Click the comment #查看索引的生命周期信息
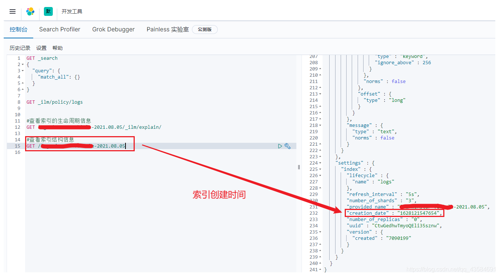499x276 pixels. pyautogui.click(x=59, y=121)
